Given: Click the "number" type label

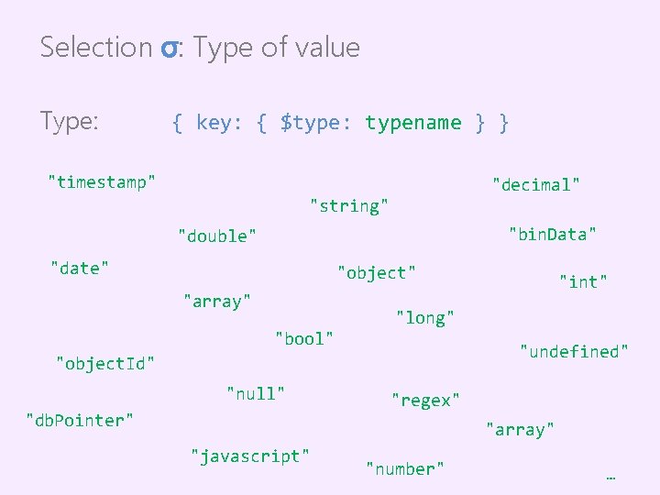Looking at the screenshot, I should pyautogui.click(x=405, y=468).
